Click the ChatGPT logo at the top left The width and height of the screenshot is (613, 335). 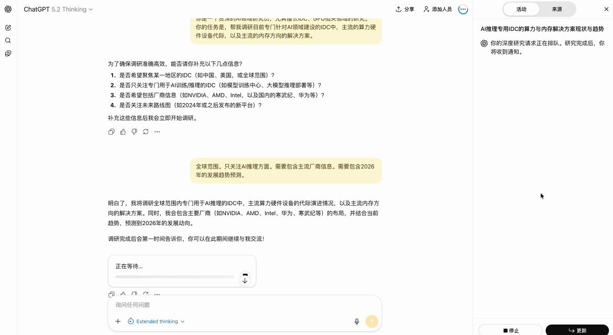pyautogui.click(x=8, y=9)
